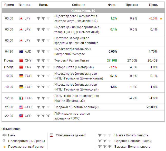Click volatility bulls for Westpac sentiment row
The image size is (166, 151).
[43, 52]
